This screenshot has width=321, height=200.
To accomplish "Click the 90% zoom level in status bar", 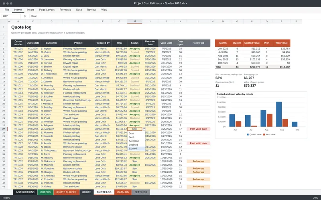I will (315, 198).
